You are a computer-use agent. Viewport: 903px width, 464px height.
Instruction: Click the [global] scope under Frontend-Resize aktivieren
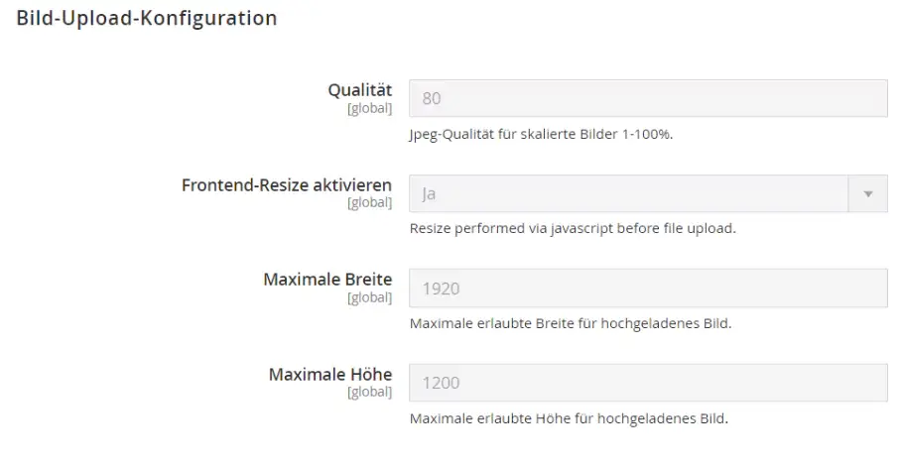(369, 203)
